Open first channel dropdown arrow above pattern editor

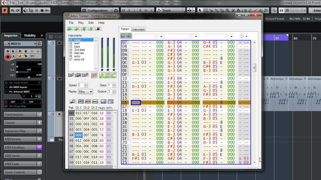[161, 36]
